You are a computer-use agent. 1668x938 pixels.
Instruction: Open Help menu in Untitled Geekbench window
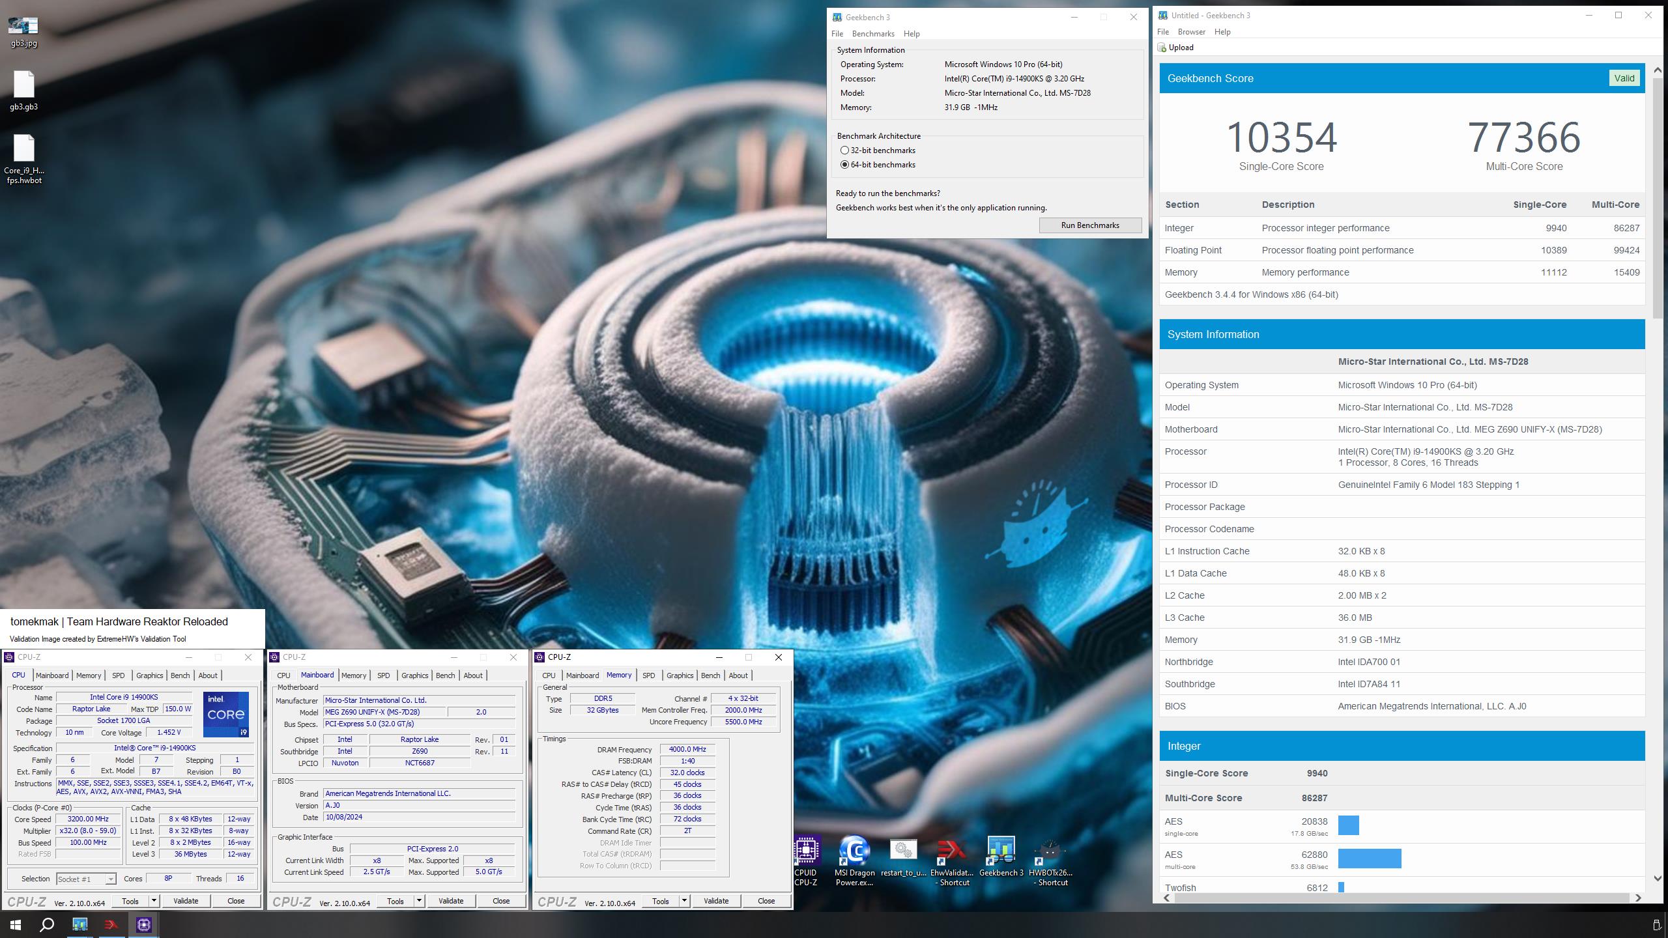click(1222, 32)
